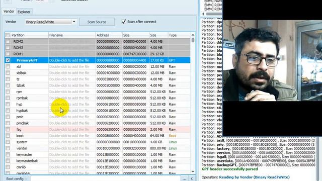
Task: Click the userdata partition log line
Action: [x=258, y=161]
